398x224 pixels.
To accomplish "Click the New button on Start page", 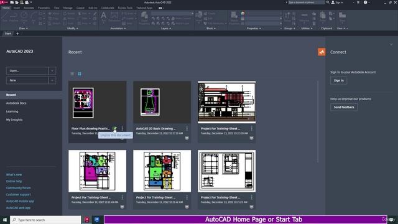I will (27, 80).
